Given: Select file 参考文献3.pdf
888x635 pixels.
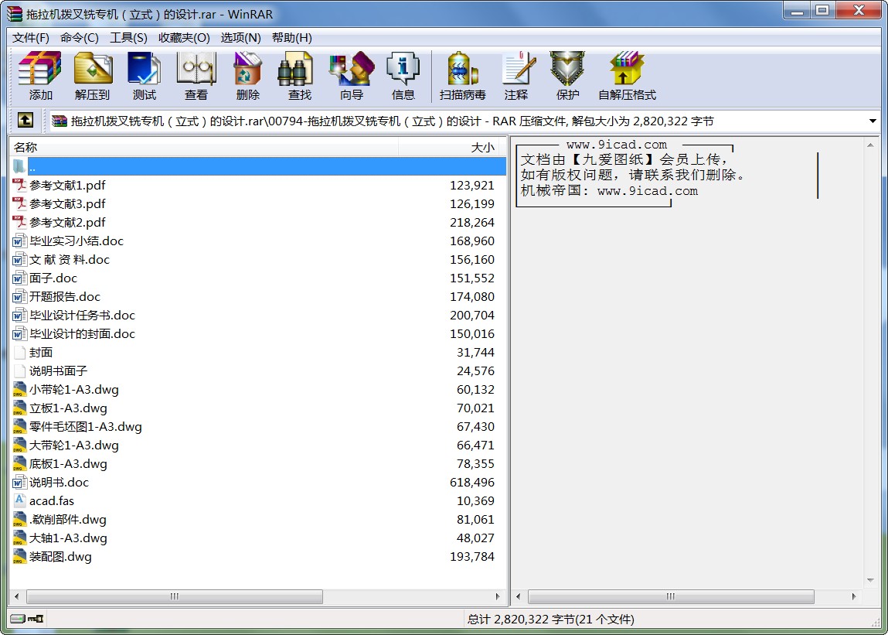Looking at the screenshot, I should tap(259, 203).
